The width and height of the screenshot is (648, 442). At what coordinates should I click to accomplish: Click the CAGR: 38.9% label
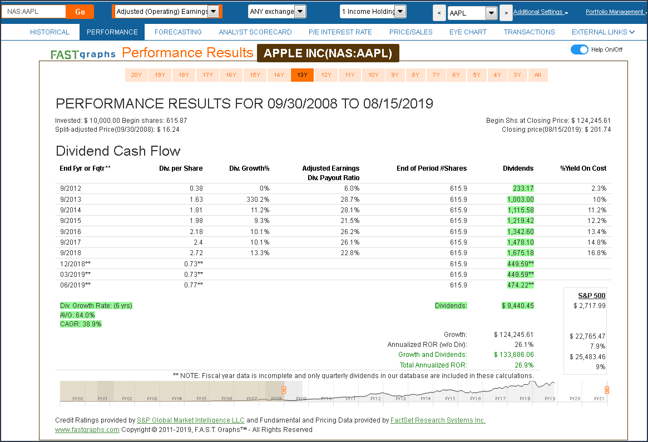[81, 324]
